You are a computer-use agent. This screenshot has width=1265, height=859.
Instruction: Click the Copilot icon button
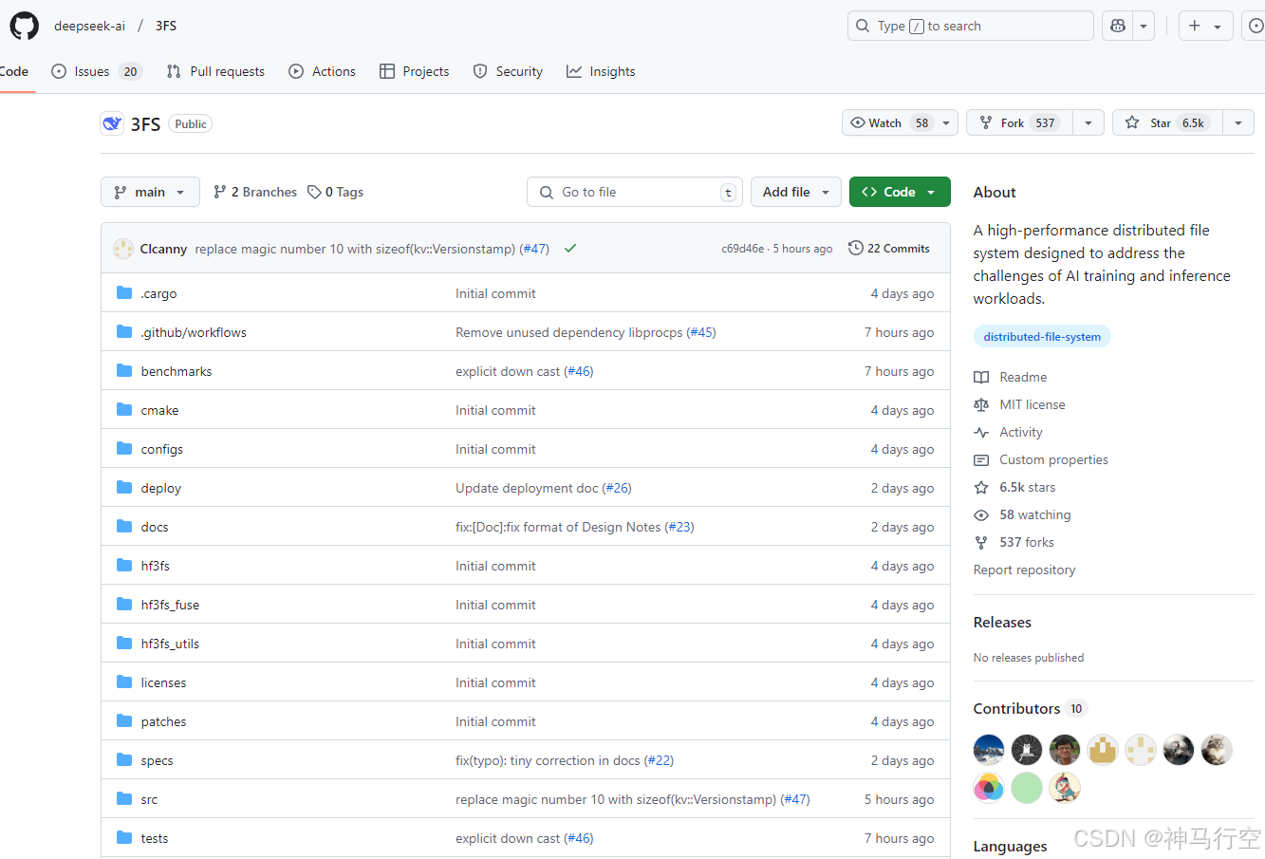[1117, 26]
